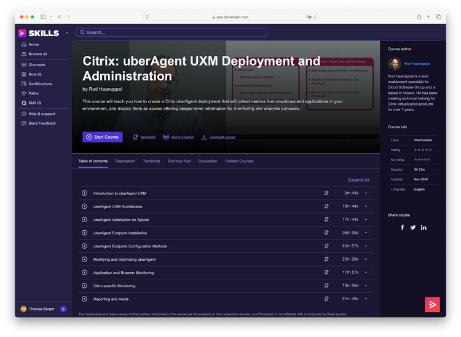
Task: Switch to the Transcript tab
Action: pos(151,161)
